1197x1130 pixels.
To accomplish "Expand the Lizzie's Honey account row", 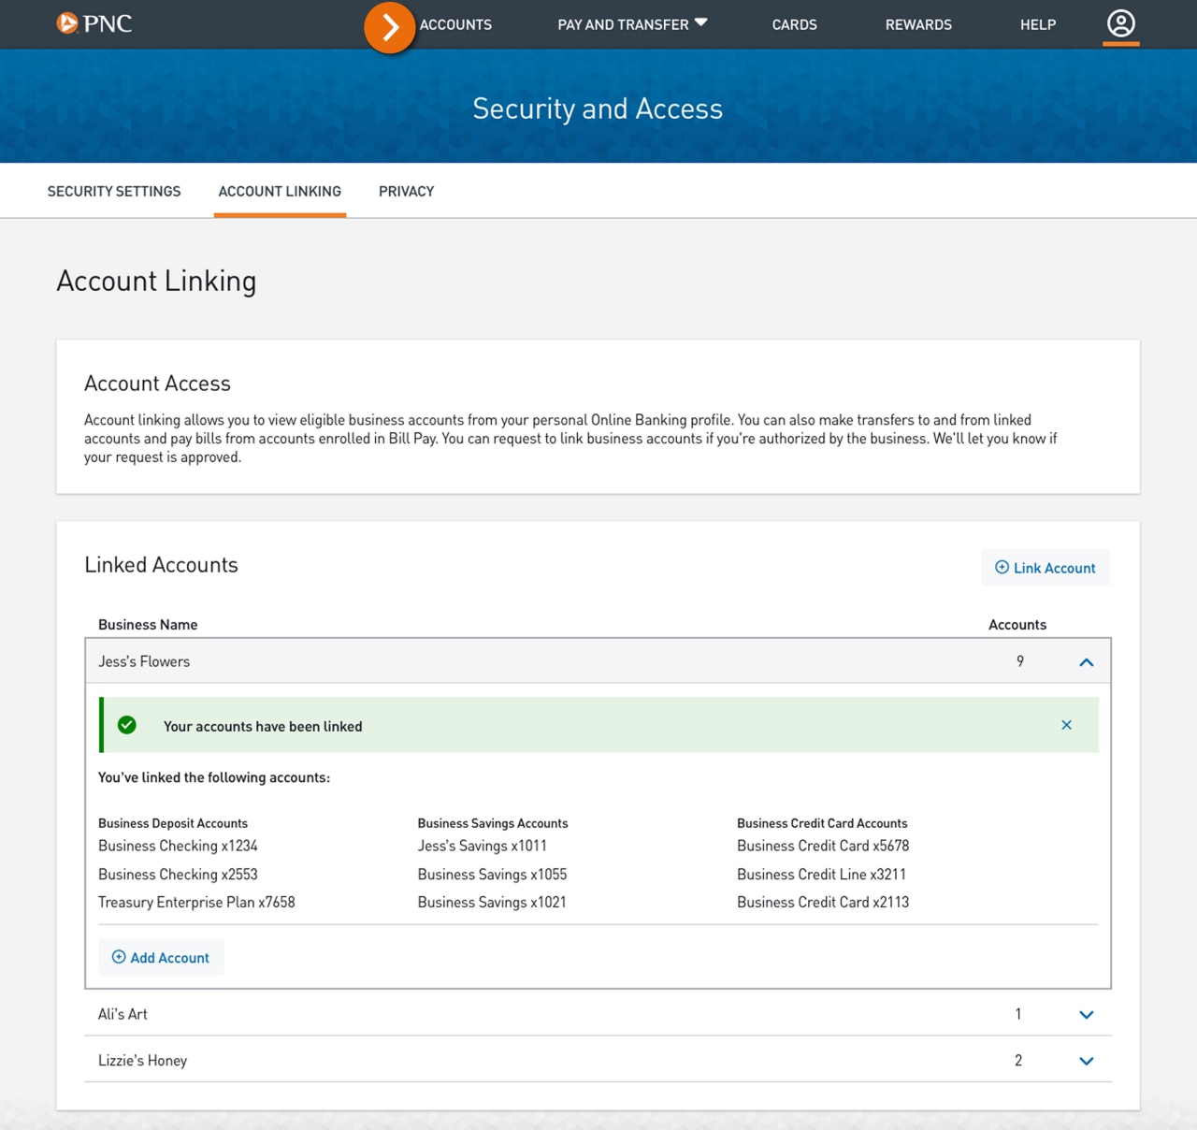I will [x=1086, y=1061].
